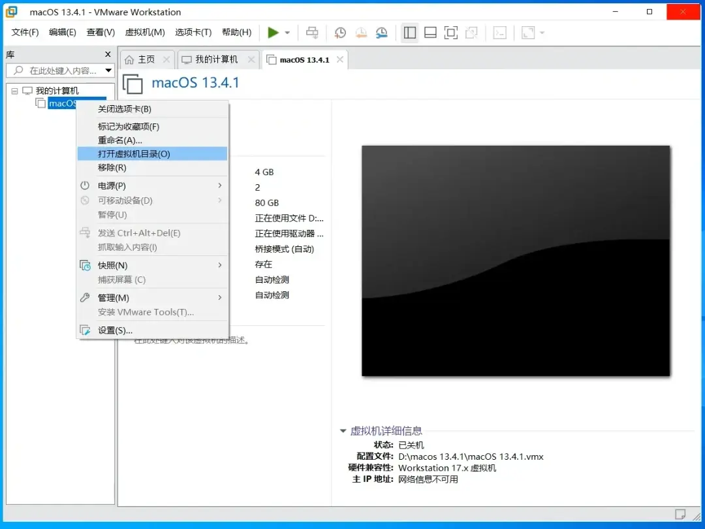This screenshot has height=529, width=705.
Task: Click power icon beside 电源(P)
Action: 85,185
